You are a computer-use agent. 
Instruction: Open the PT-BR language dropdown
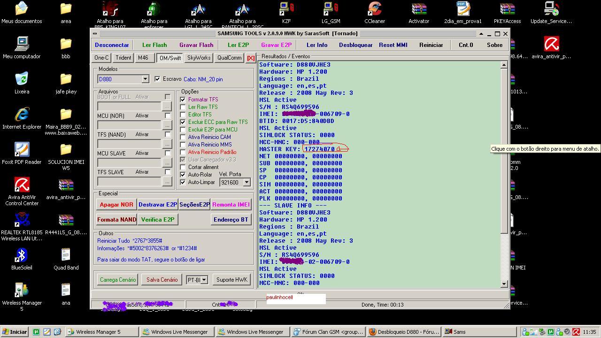[204, 280]
